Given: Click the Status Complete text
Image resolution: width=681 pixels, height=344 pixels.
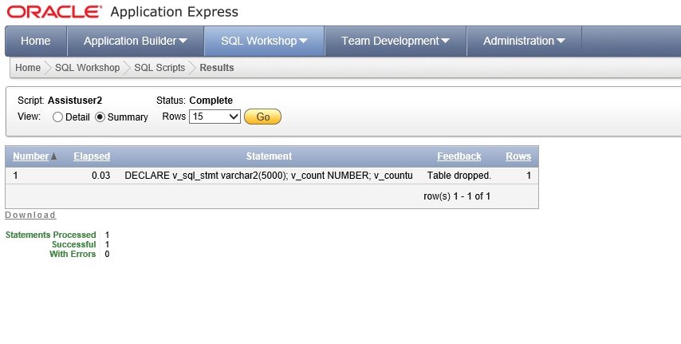Looking at the screenshot, I should pyautogui.click(x=211, y=101).
